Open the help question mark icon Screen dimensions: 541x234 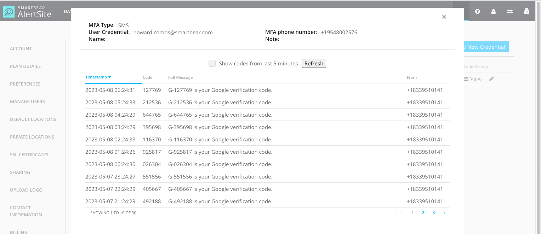point(477,12)
